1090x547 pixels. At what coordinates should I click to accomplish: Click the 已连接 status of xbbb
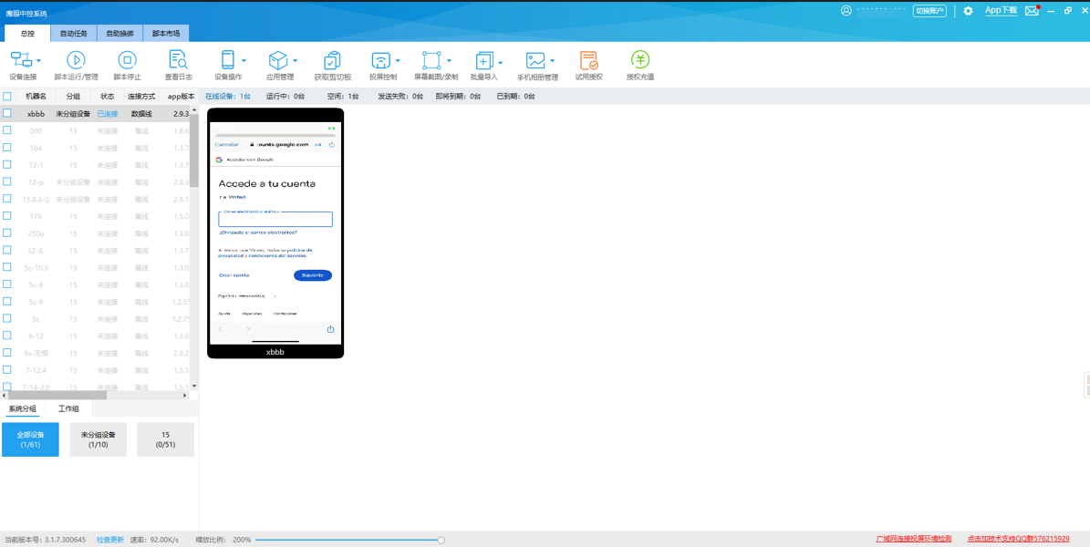click(x=107, y=113)
